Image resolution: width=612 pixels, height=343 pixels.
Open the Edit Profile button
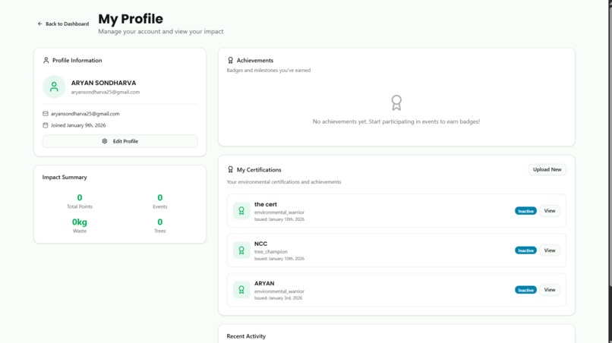tap(120, 141)
